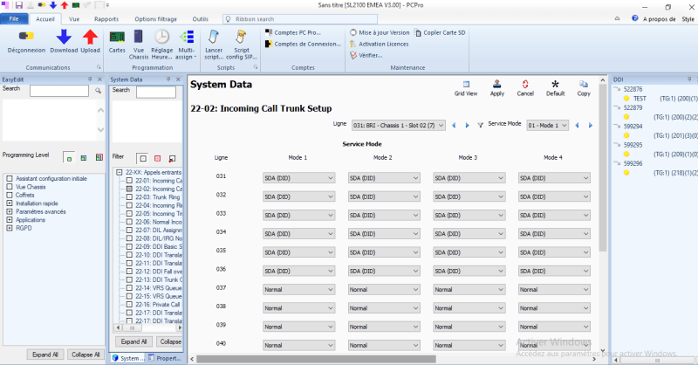The width and height of the screenshot is (698, 365).
Task: Switch to the Rapports ribbon tab
Action: [106, 19]
